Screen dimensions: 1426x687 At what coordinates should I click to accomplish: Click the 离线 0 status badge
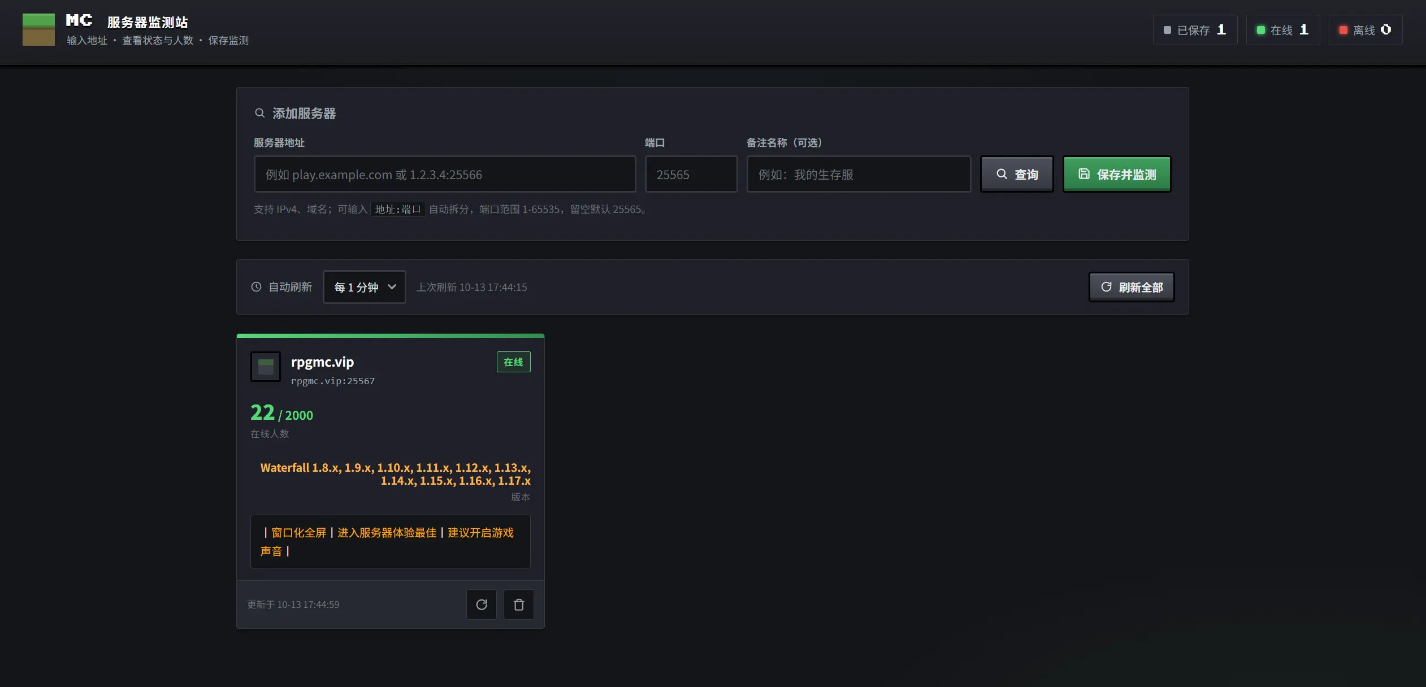click(1366, 30)
